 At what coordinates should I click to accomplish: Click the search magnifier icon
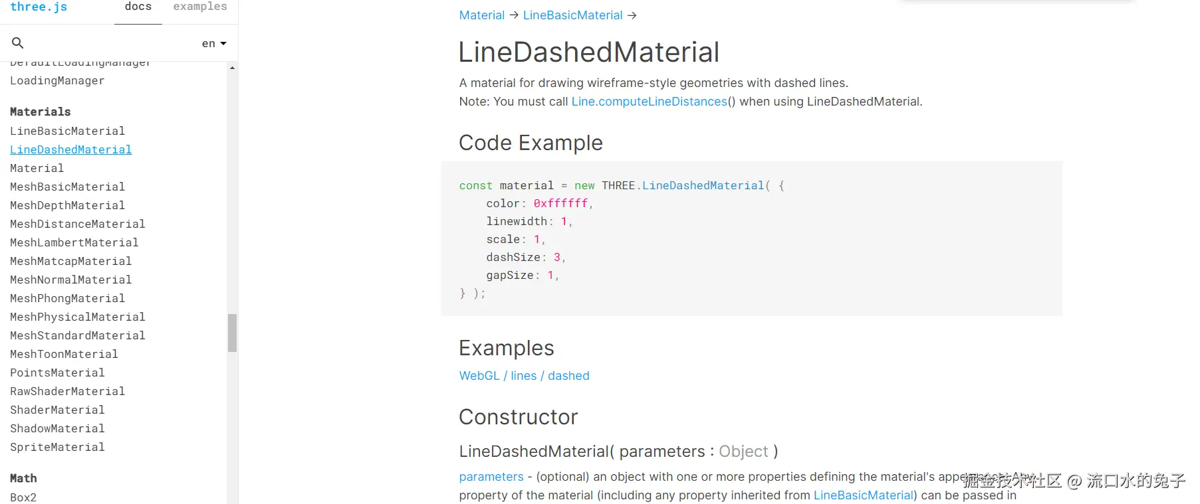[x=18, y=43]
